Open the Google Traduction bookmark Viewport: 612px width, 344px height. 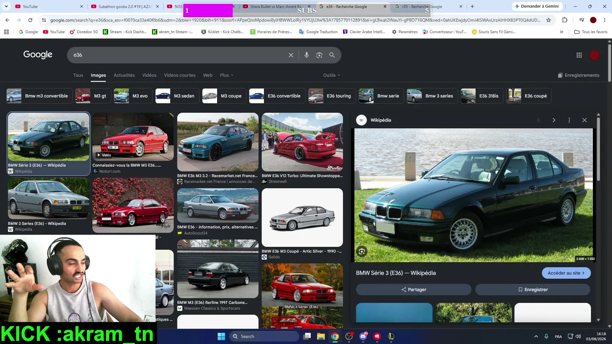coord(318,32)
